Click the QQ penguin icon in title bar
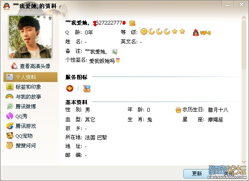Image resolution: width=249 pixels, height=181 pixels. (x=7, y=6)
